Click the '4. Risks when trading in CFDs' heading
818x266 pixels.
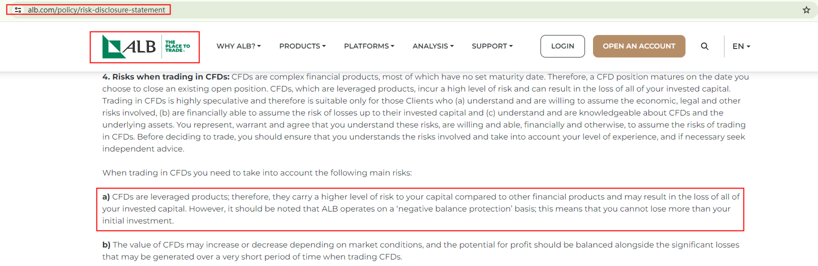pos(165,77)
